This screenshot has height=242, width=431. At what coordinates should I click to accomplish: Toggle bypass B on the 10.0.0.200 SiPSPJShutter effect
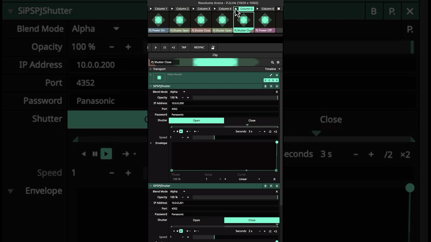265,86
